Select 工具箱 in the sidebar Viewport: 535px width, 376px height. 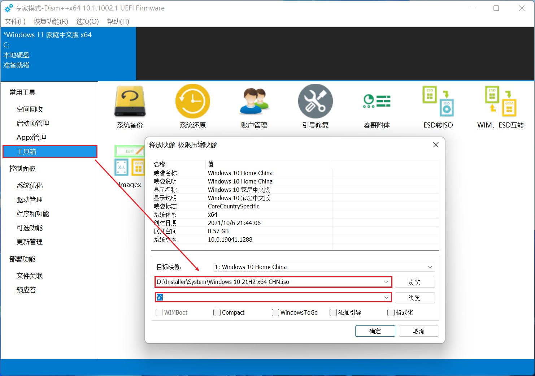50,151
